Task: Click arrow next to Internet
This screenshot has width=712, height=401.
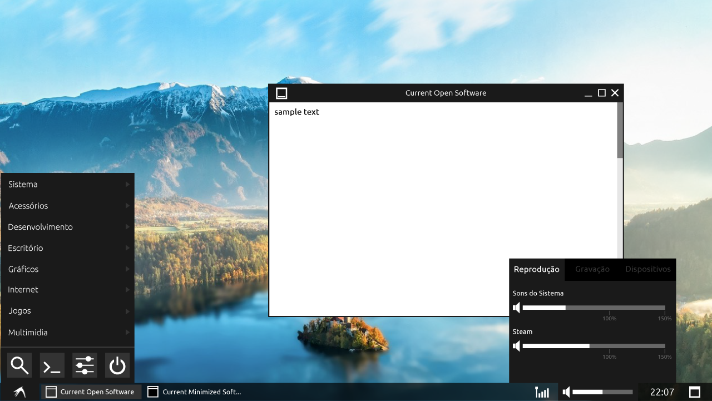Action: [127, 290]
